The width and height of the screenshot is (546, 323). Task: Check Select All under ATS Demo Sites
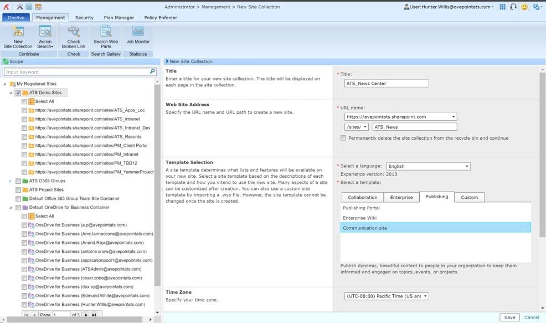tap(24, 102)
